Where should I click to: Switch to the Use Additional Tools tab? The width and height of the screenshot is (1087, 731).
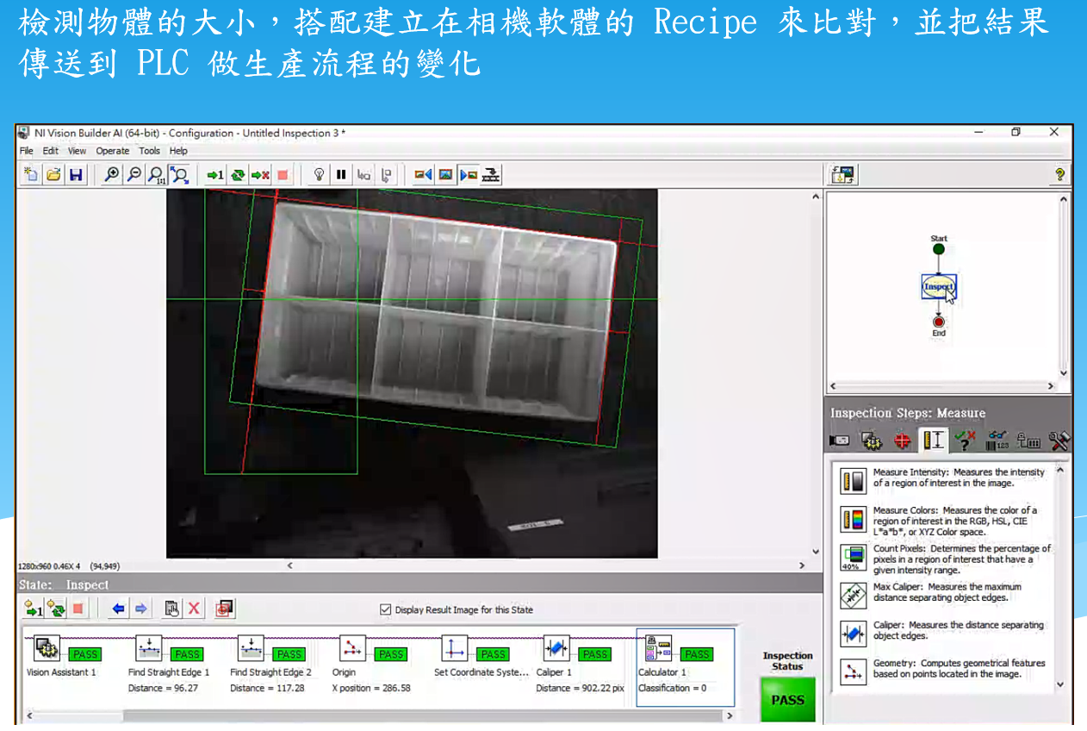(x=1059, y=440)
